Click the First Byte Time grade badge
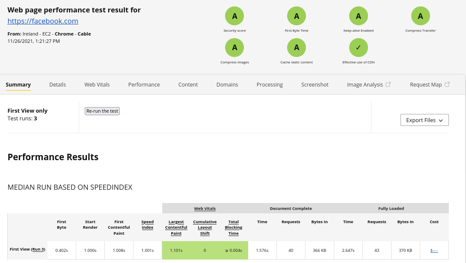This screenshot has height=263, width=466. pos(297,16)
